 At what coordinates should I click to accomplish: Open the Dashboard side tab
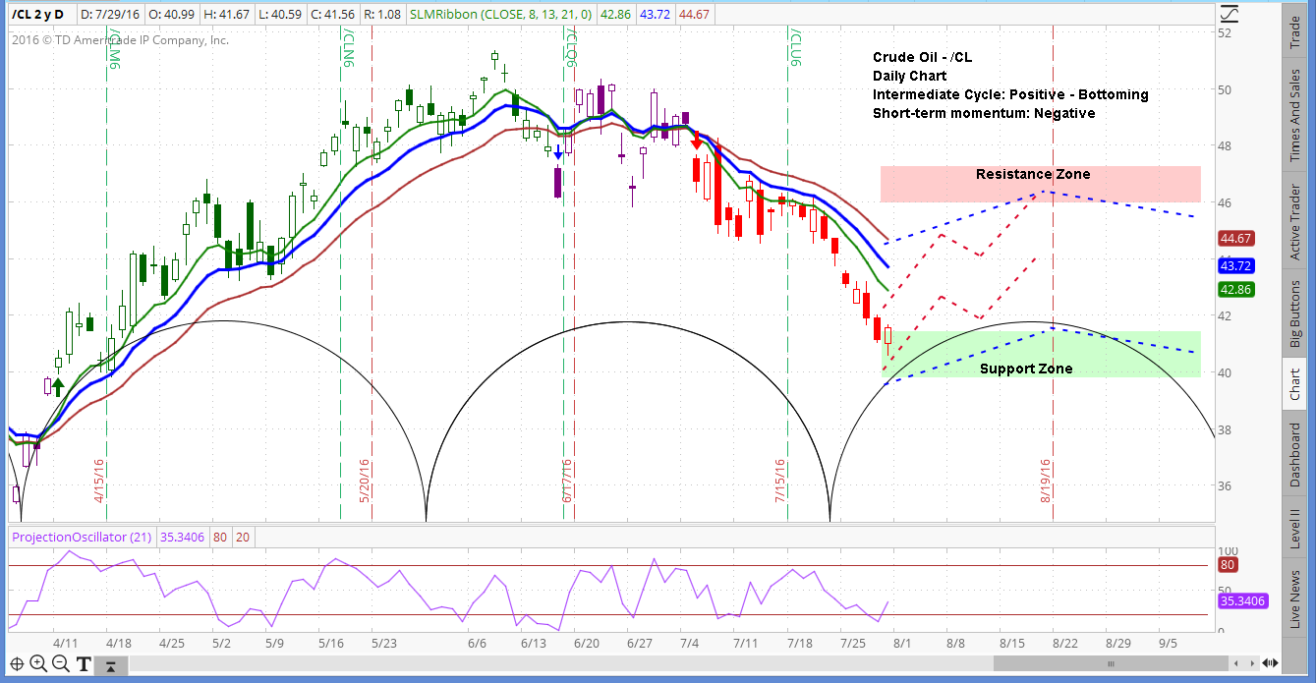pos(1295,455)
